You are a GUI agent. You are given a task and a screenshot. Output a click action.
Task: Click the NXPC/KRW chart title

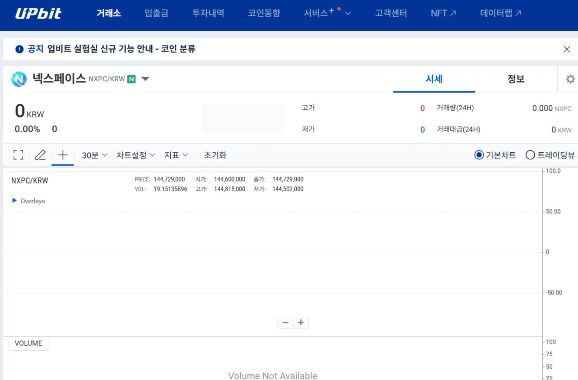[x=30, y=181]
